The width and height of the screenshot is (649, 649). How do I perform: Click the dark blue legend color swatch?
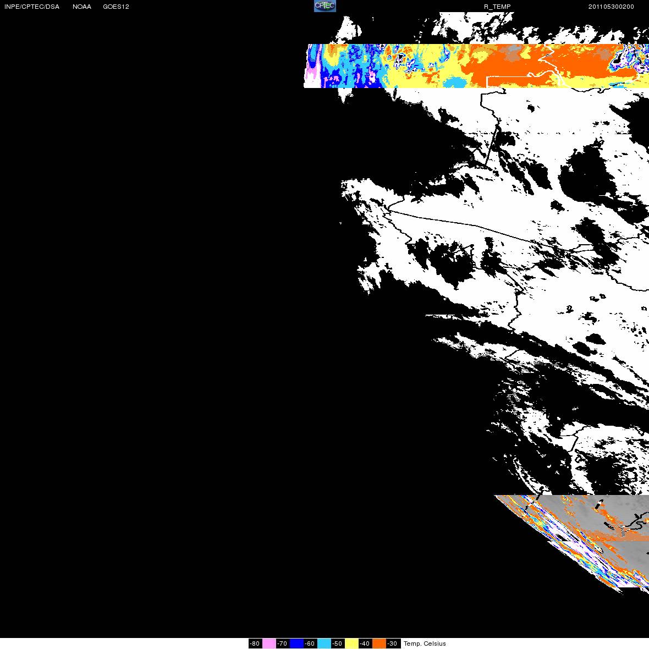coord(296,643)
